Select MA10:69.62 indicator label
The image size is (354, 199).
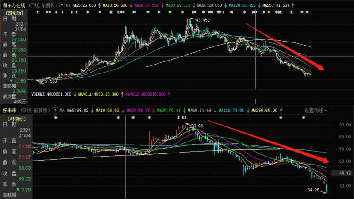click(x=108, y=110)
